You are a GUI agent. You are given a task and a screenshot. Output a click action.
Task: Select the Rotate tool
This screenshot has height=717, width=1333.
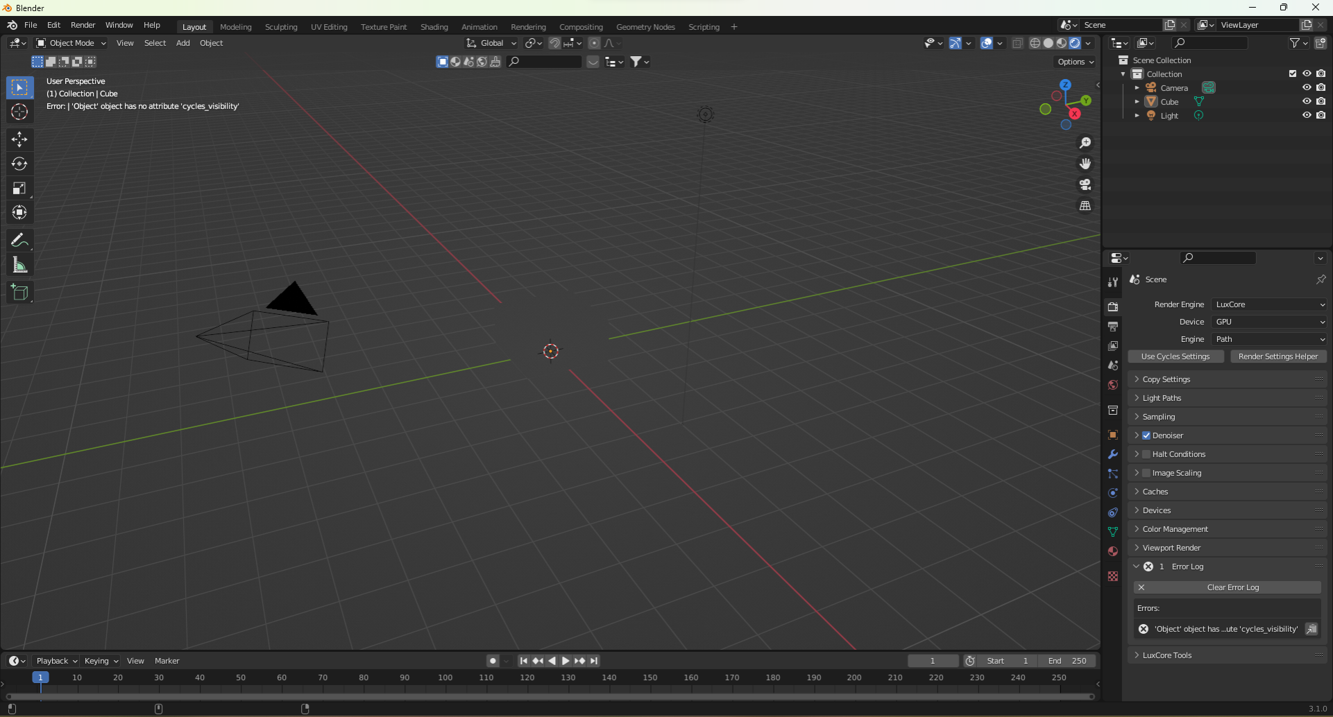pos(19,164)
